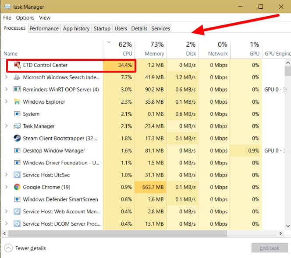The width and height of the screenshot is (291, 258).
Task: Open the File menu
Action: (7, 18)
